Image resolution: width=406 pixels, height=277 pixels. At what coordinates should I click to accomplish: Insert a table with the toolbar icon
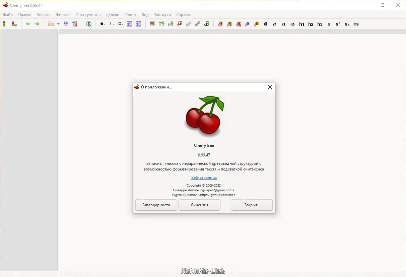161,24
